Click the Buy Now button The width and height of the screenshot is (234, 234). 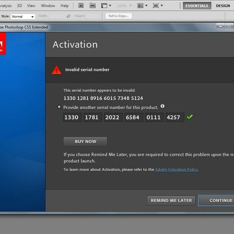click(85, 141)
